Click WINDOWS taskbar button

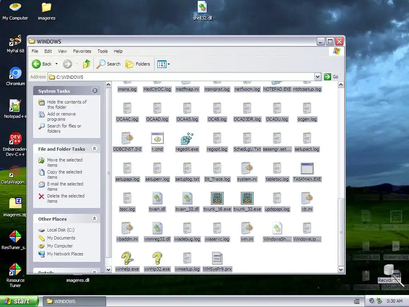pos(74,301)
